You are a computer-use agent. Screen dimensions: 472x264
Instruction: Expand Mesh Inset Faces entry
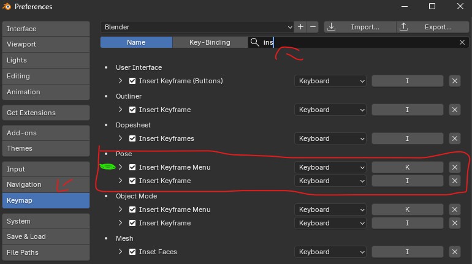point(120,252)
